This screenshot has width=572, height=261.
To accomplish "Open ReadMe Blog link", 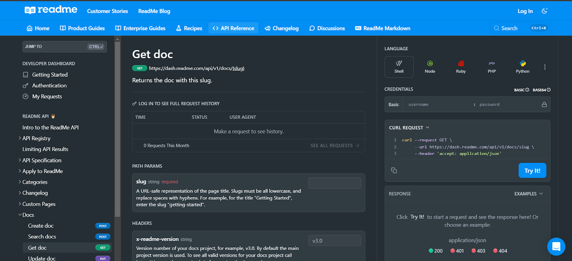I will coord(154,11).
